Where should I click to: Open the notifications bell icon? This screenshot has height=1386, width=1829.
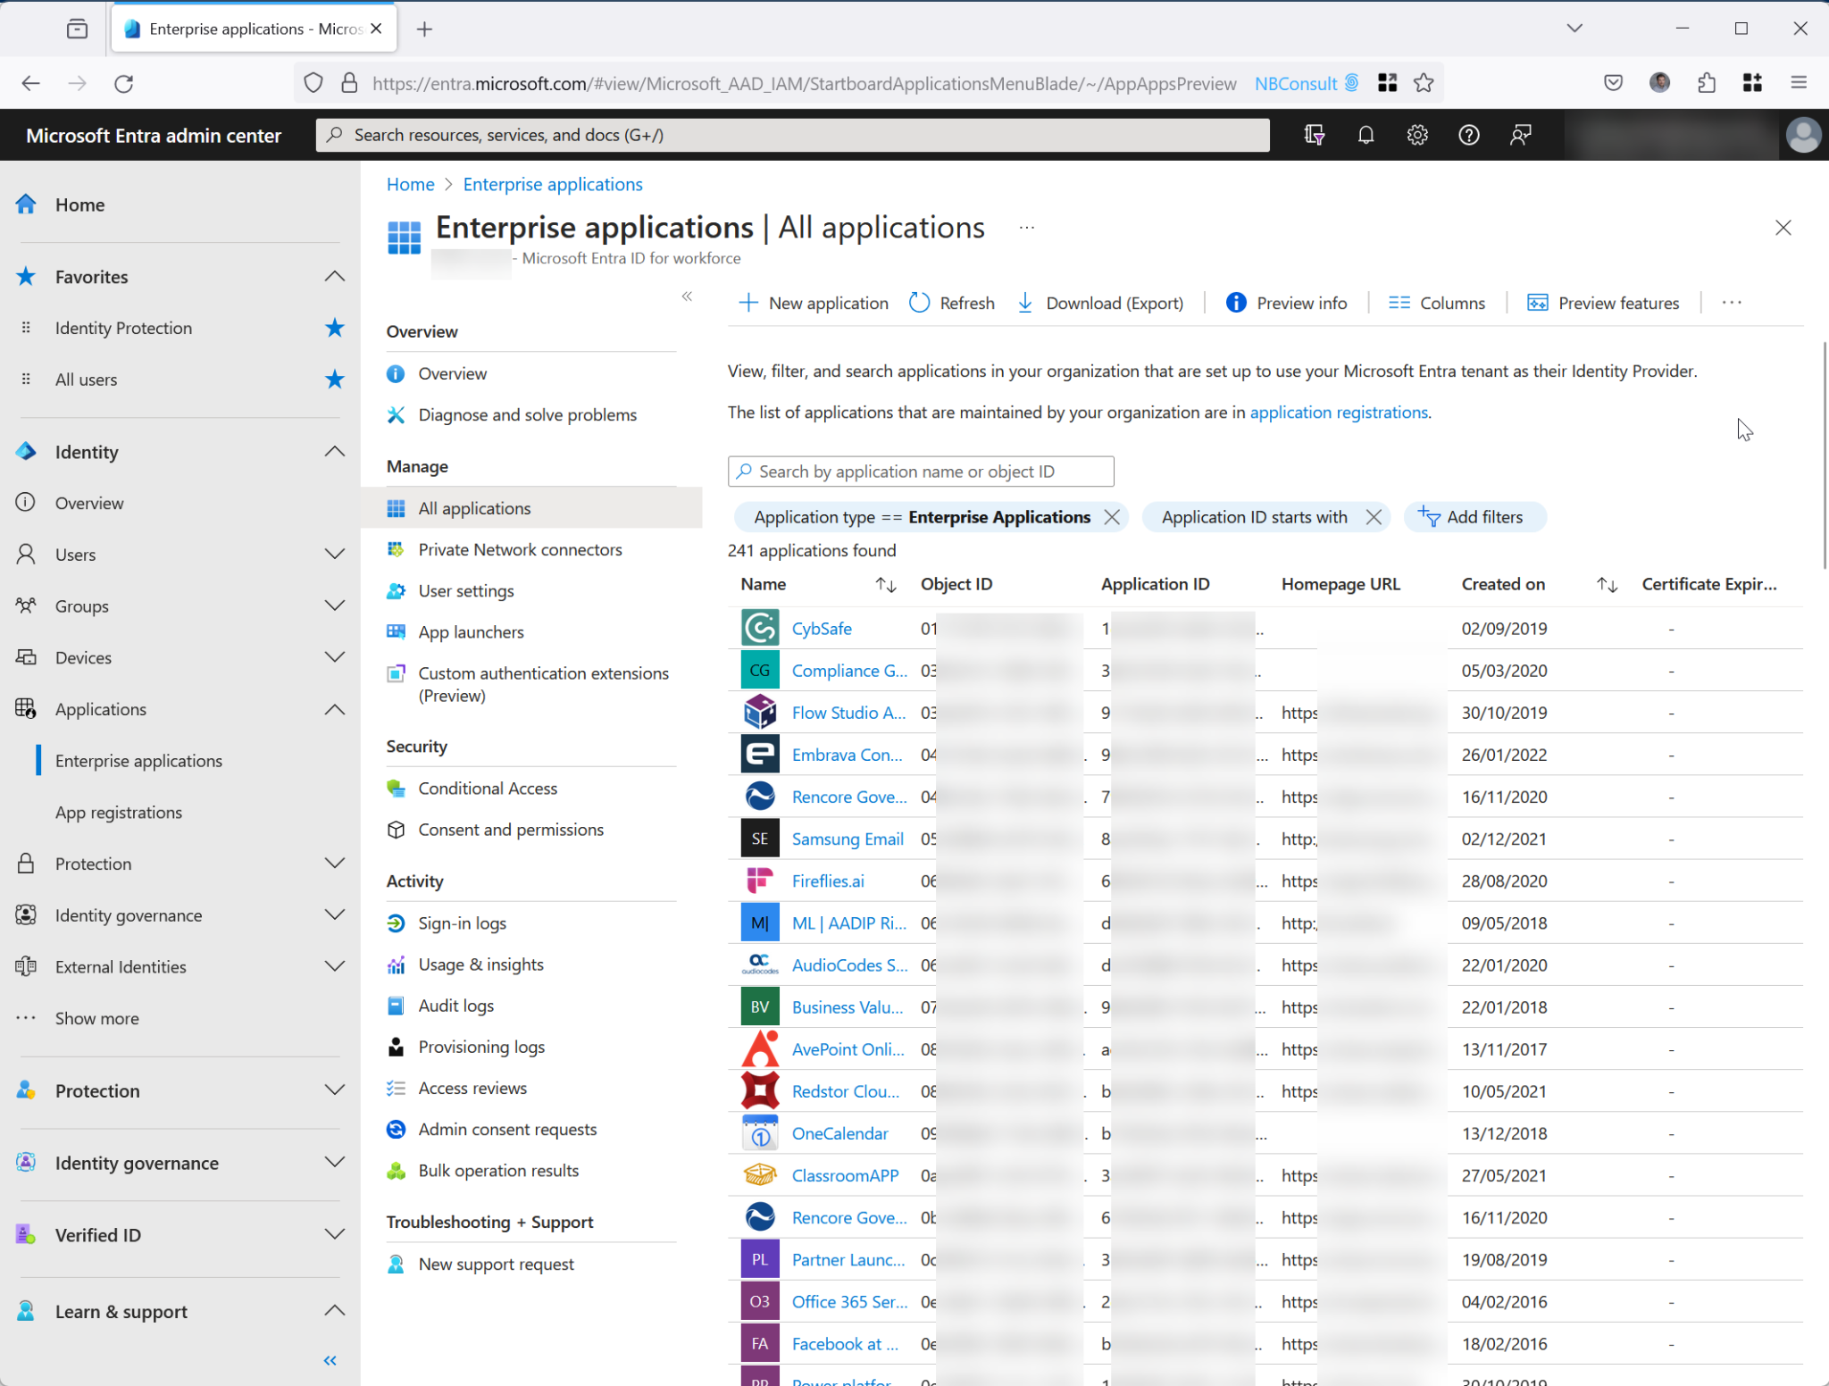[1365, 135]
